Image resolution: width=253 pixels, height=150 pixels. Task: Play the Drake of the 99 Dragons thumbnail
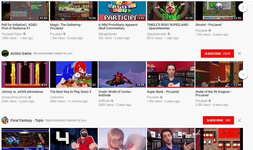[x=219, y=74]
